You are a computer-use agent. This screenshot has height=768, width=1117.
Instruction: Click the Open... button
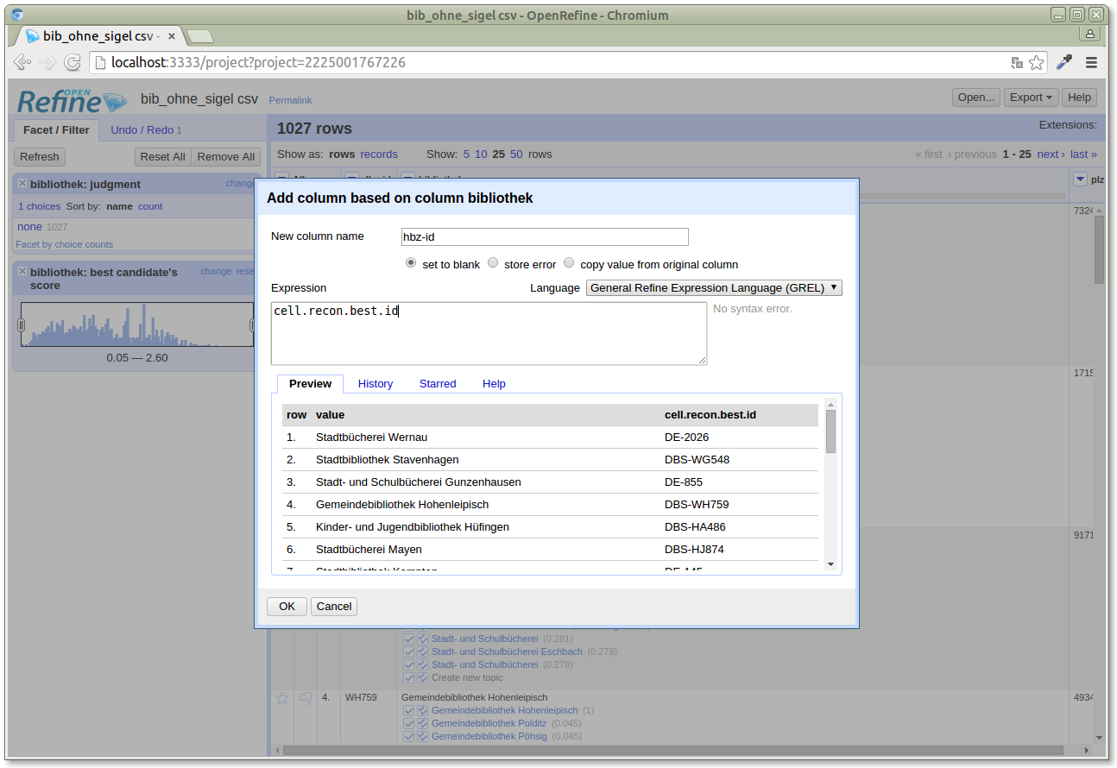point(976,98)
